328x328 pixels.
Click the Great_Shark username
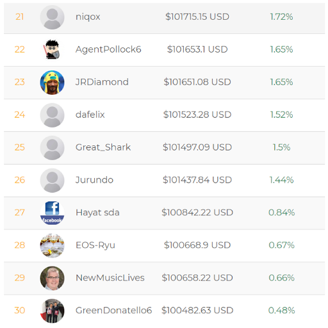103,147
